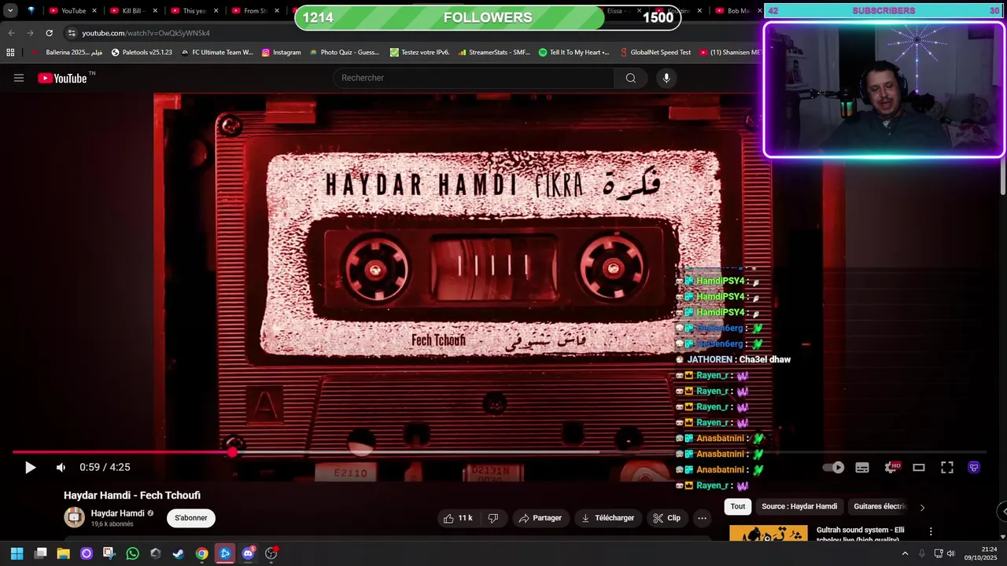Open options menu for the Gultrah sound system video
Viewport: 1007px width, 566px height.
click(931, 532)
